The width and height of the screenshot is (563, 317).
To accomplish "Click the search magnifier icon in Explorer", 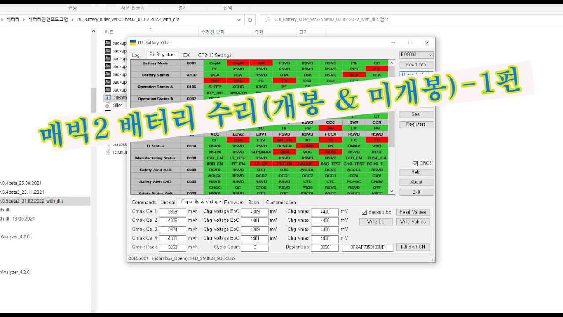I will pyautogui.click(x=268, y=19).
